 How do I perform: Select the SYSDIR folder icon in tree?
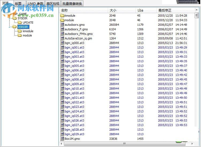[x=15, y=18]
